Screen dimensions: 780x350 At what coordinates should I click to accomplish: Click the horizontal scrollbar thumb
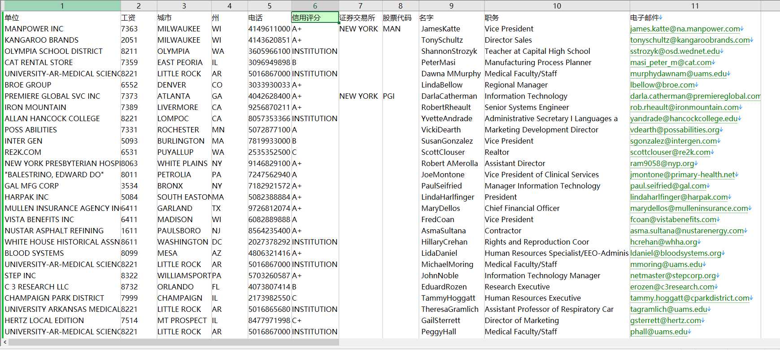coord(174,342)
